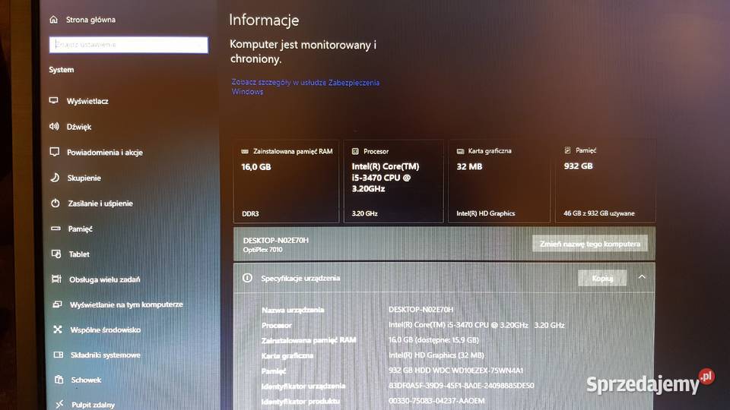730x410 pixels.
Task: Click the Składniki systemowe icon
Action: tap(59, 355)
